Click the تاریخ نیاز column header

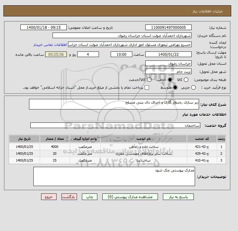(x=24, y=139)
